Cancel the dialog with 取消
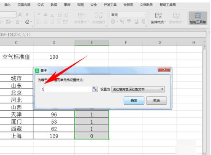The image size is (211, 155). point(157,101)
